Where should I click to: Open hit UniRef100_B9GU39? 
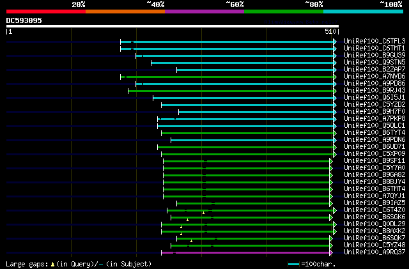(x=374, y=56)
